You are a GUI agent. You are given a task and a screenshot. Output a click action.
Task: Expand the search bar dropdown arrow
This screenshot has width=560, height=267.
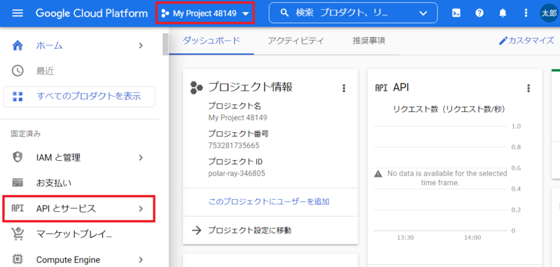[423, 13]
